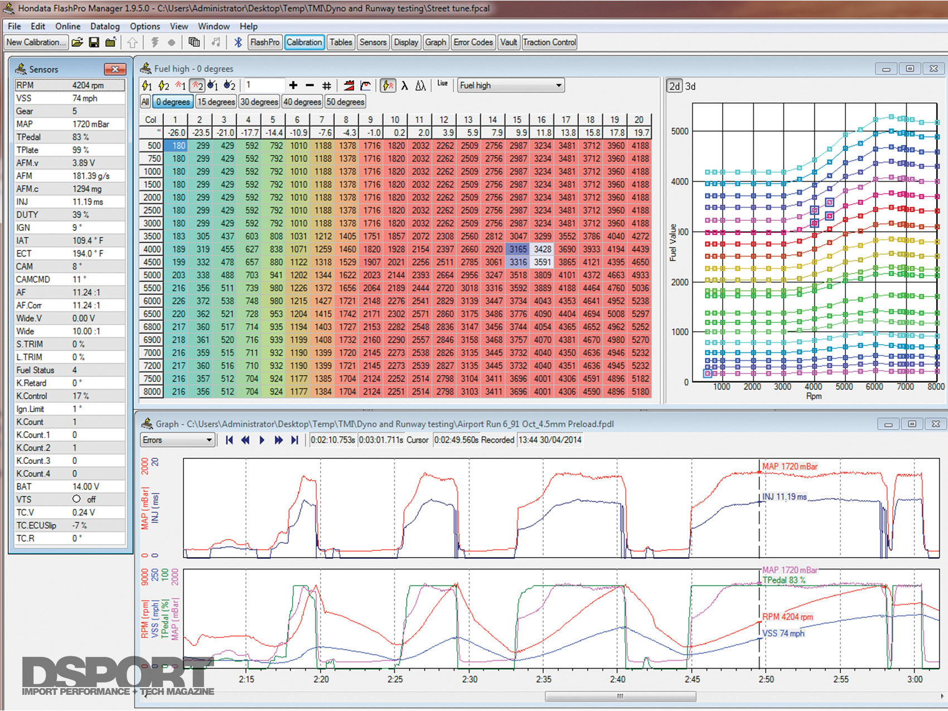Screen dimensions: 948x711
Task: Click the Display toolbar button
Action: 406,42
